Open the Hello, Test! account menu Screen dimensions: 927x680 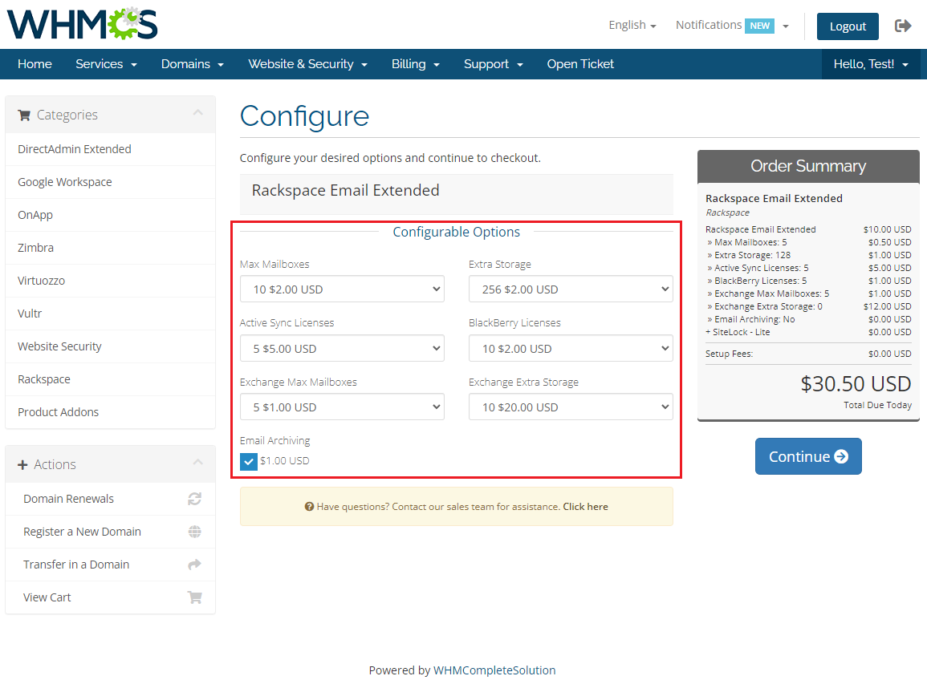(871, 64)
